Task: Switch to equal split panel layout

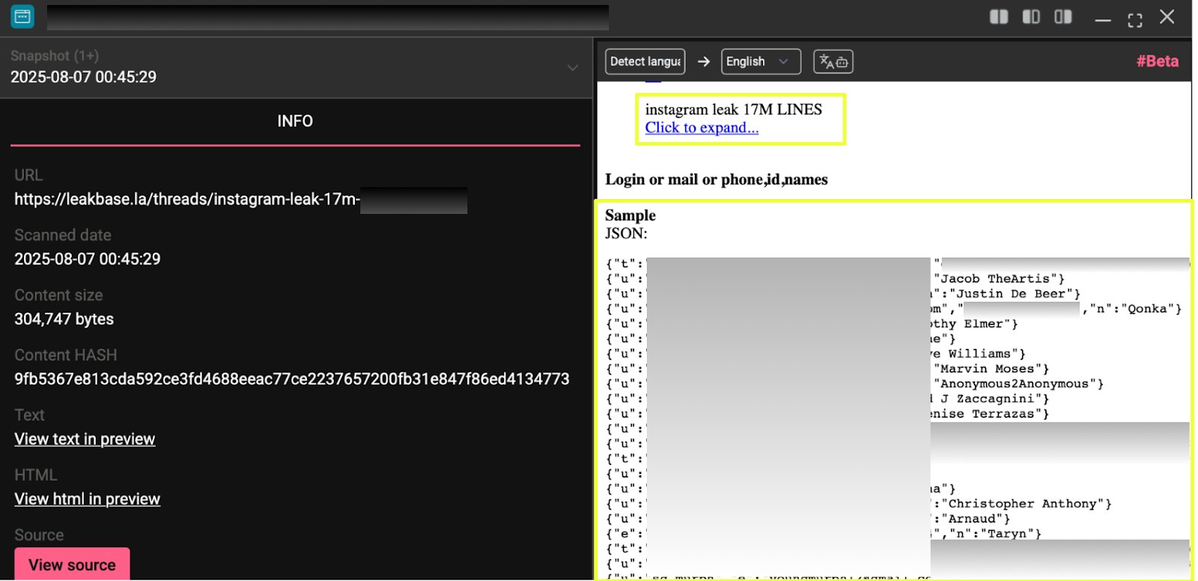Action: (999, 16)
